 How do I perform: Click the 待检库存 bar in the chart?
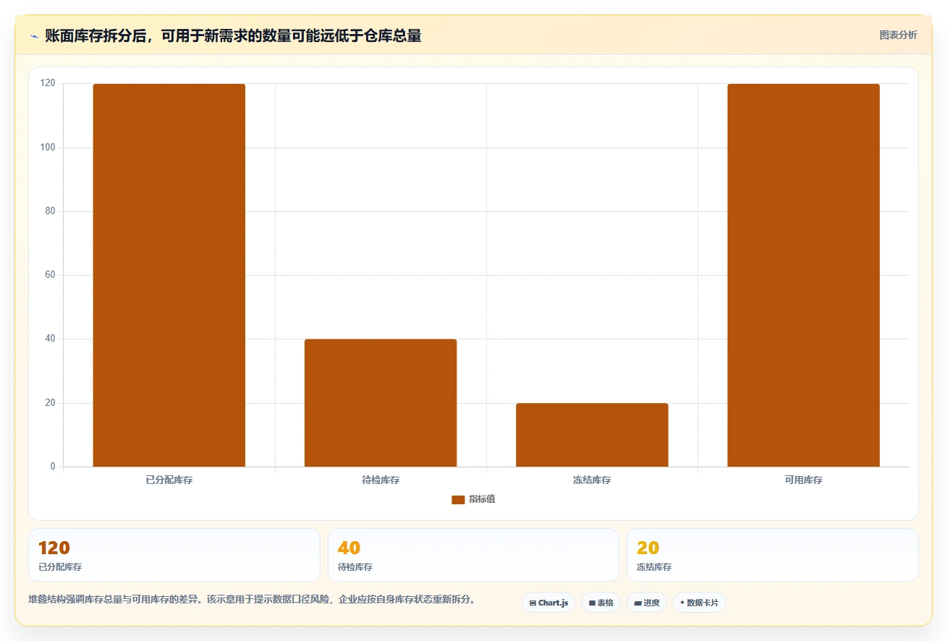[381, 403]
